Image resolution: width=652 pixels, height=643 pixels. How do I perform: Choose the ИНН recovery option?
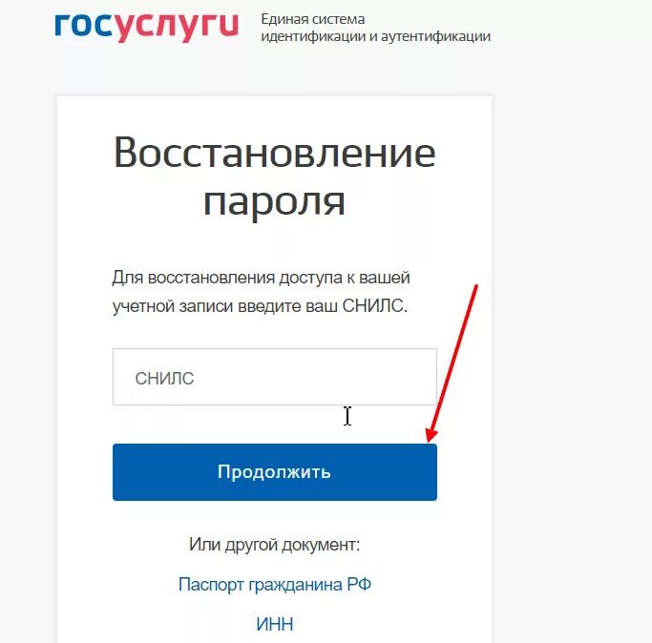click(x=274, y=624)
